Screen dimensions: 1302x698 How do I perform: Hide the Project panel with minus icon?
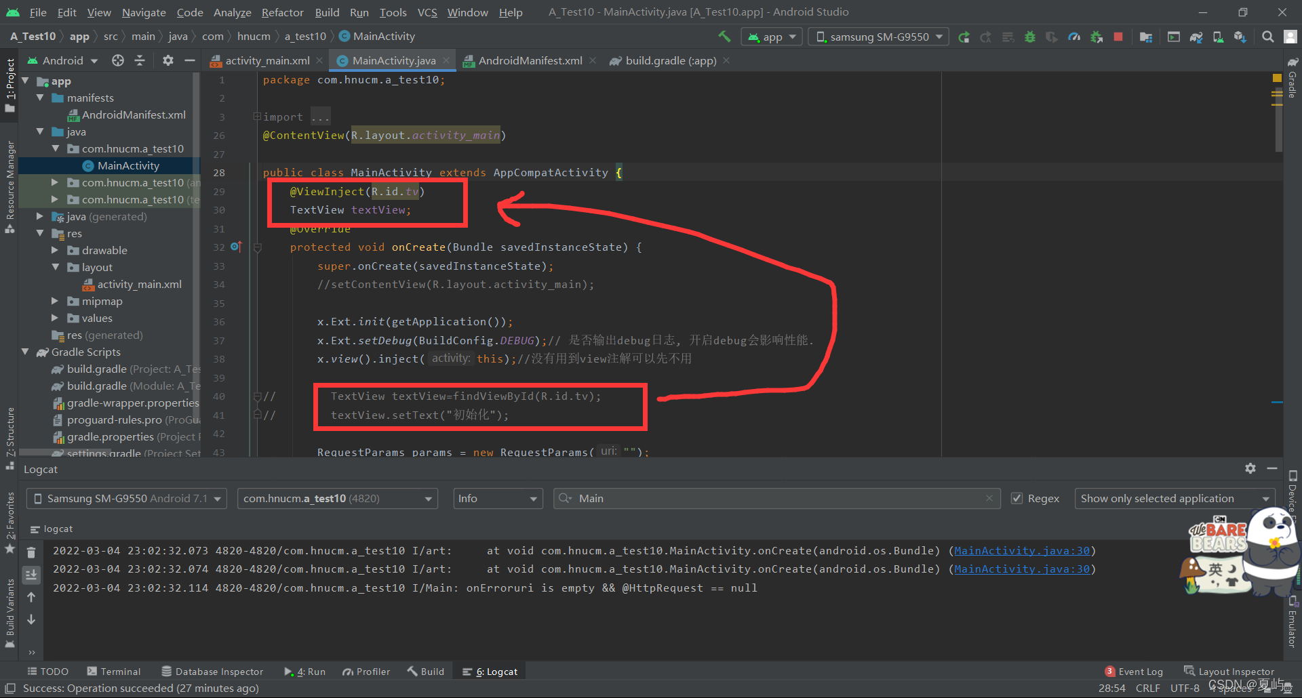tap(190, 60)
